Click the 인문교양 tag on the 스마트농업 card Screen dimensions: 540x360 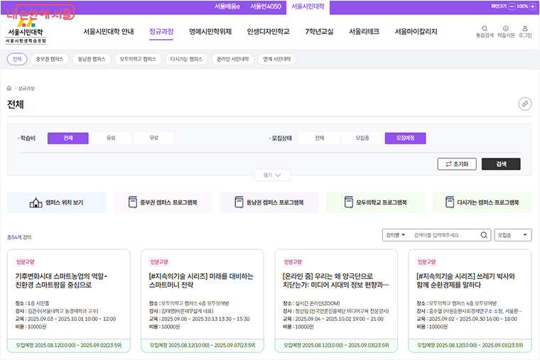[x=26, y=262]
